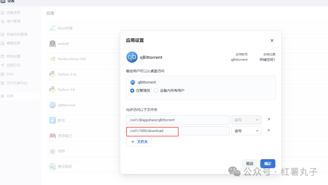Click the AList网盘 app name
Image resolution: width=328 pixels, height=185 pixels.
pos(65,28)
